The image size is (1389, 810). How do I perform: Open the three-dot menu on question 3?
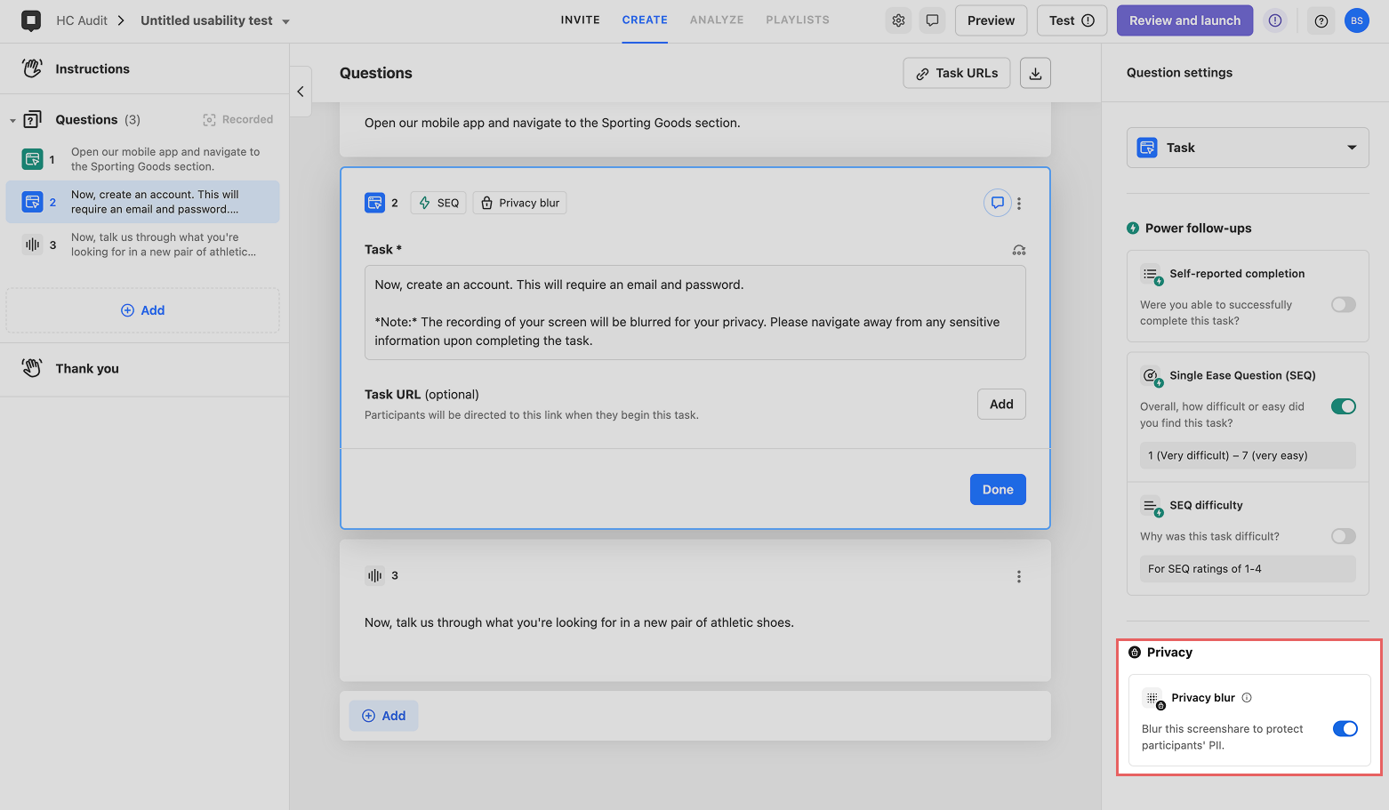click(1019, 577)
